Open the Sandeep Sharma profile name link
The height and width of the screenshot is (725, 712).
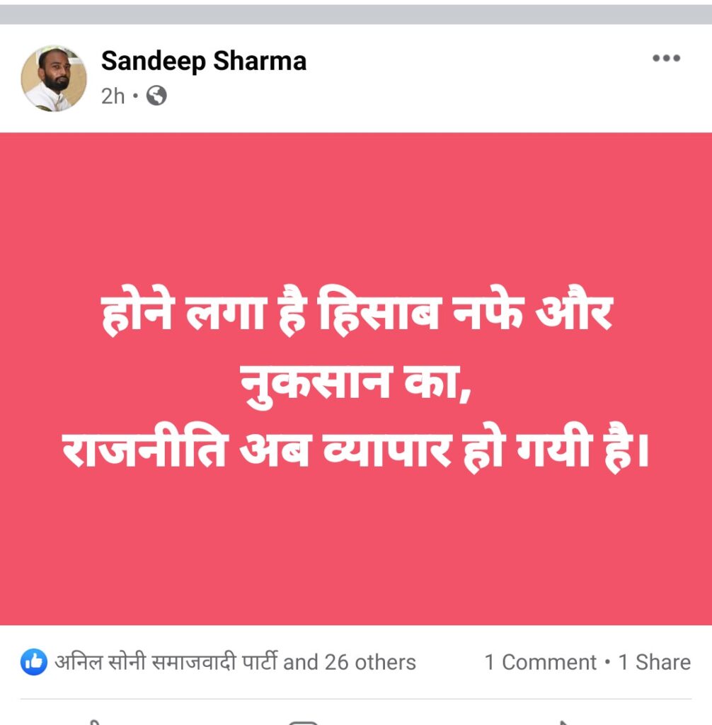(204, 61)
